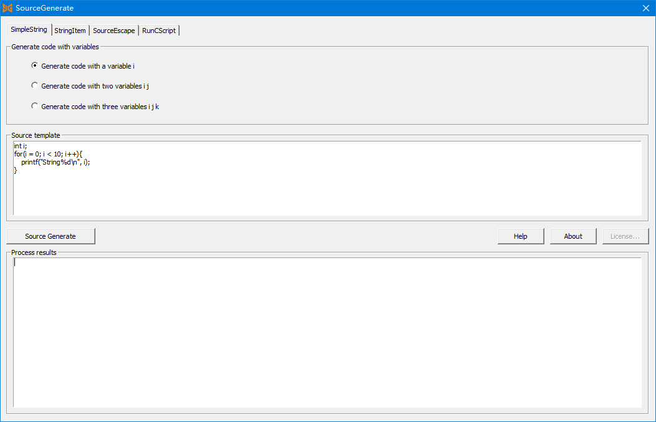Enable 'Generate code with three variables i j k'

point(35,107)
